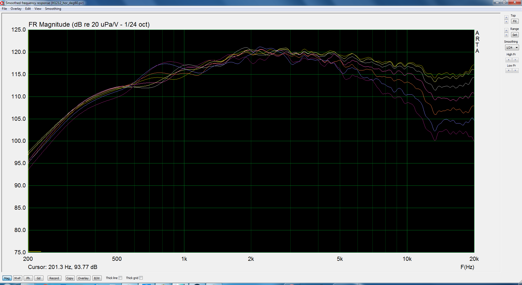
Task: Switch to Ph phase view
Action: click(28, 278)
